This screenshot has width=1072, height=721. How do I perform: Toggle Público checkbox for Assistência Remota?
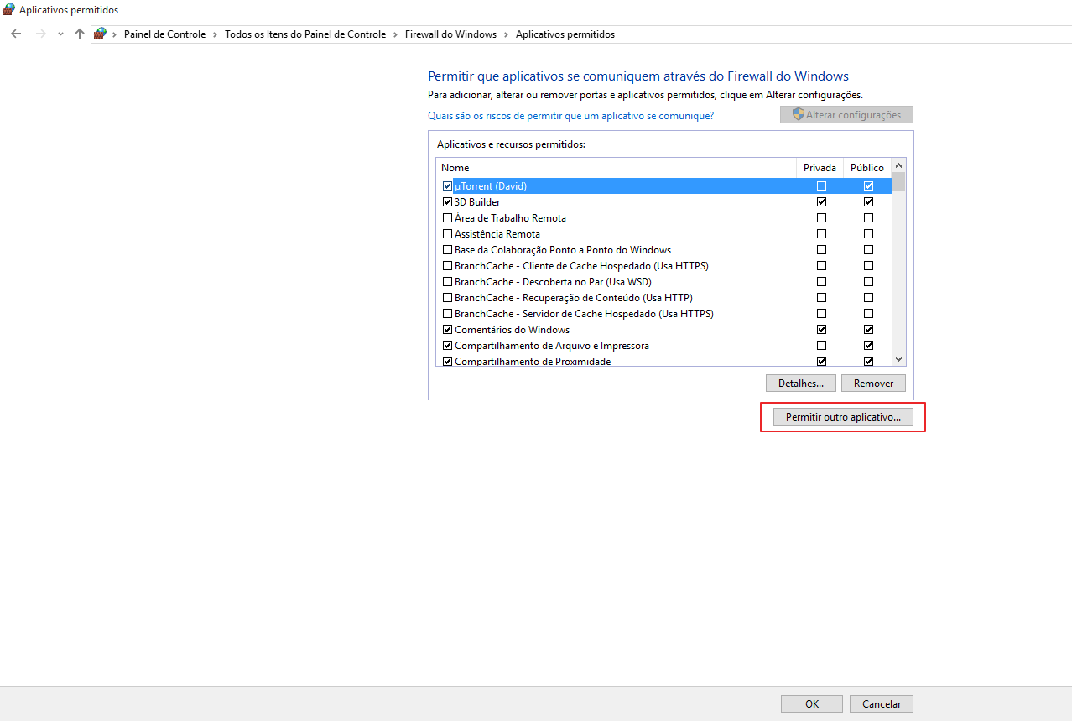click(x=868, y=234)
